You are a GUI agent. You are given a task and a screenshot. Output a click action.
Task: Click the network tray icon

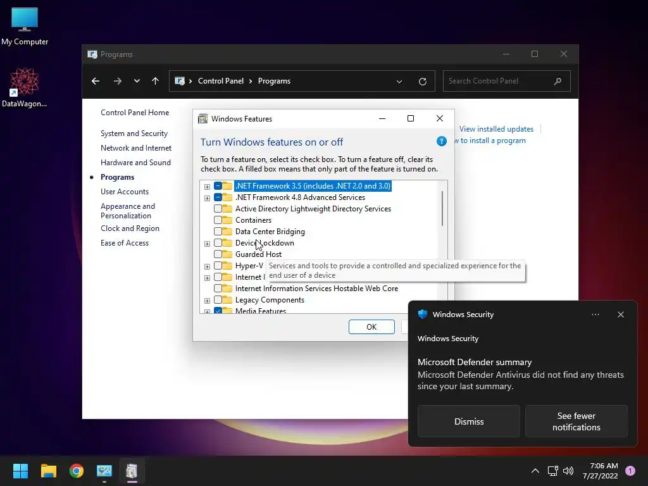point(552,471)
